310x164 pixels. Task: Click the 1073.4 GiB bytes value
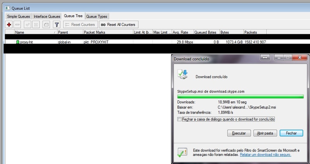click(x=234, y=42)
